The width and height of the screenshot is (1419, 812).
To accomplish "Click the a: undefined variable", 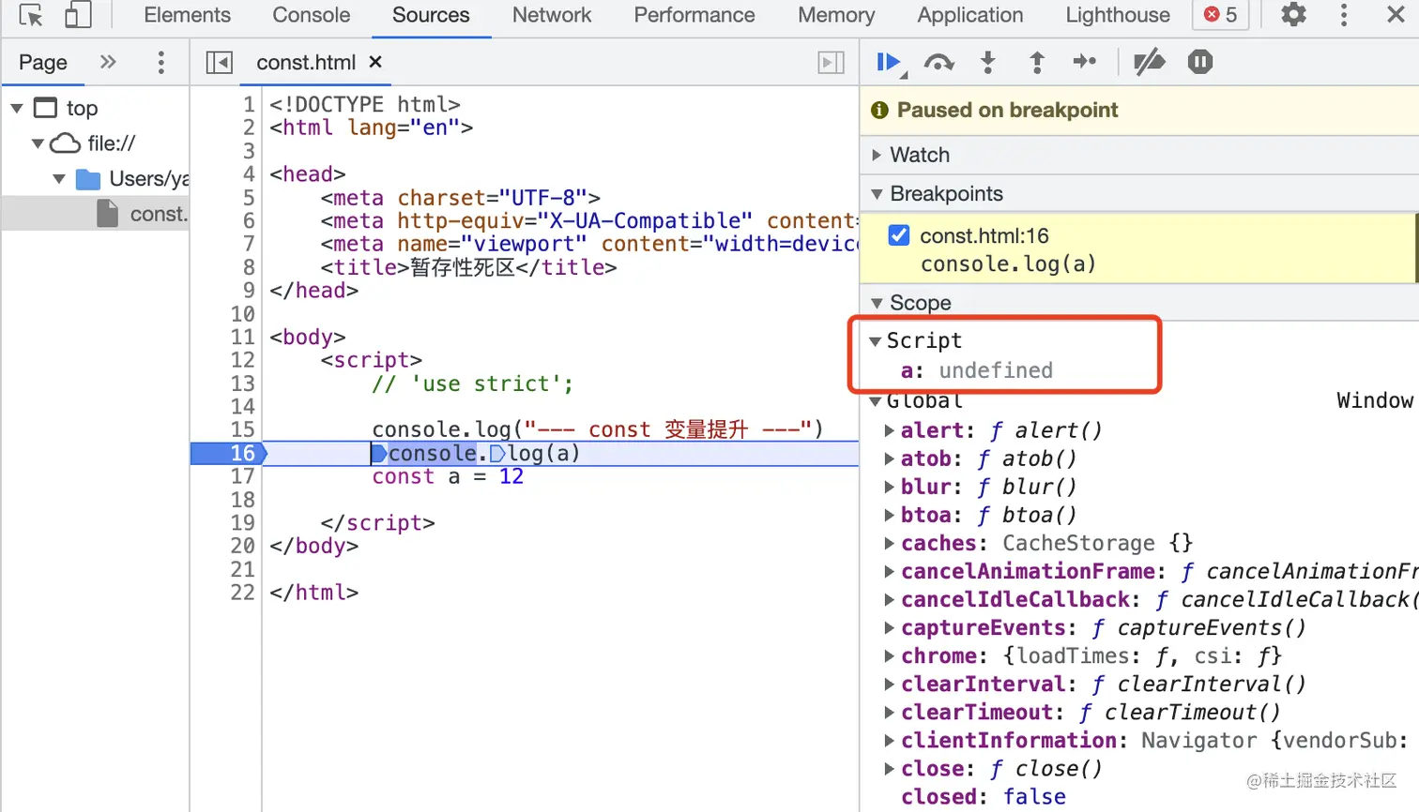I will [977, 370].
